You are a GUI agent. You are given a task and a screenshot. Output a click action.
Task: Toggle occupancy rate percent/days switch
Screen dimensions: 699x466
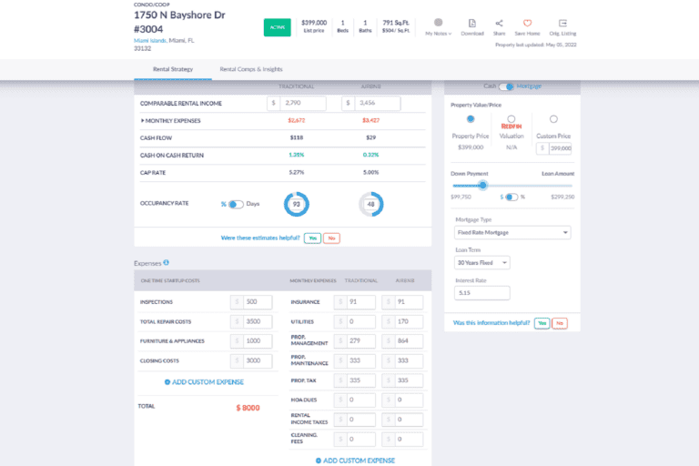pos(235,204)
